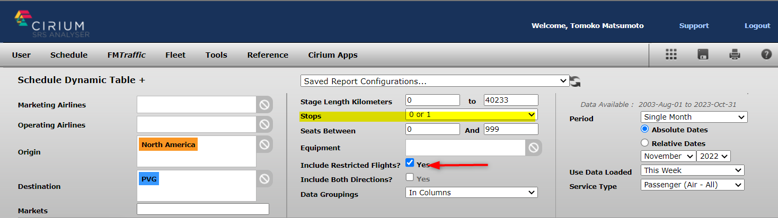
Task: Click the printer icon
Action: pos(735,54)
